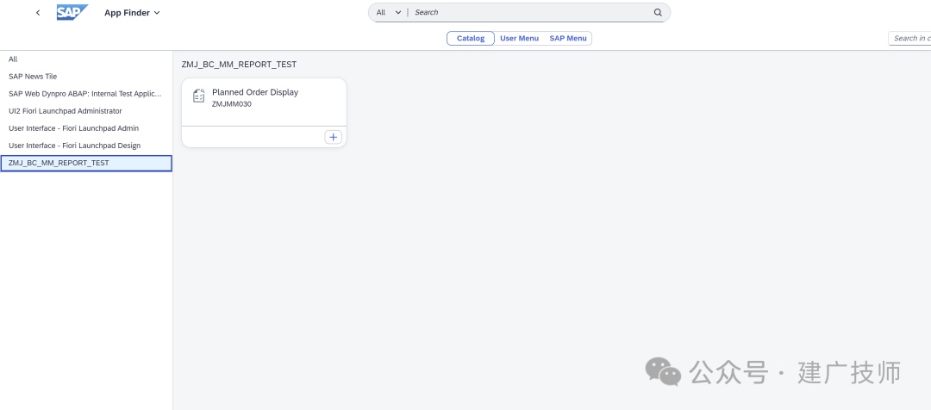Image resolution: width=931 pixels, height=410 pixels.
Task: Open the Planned Order Display tile
Action: [264, 102]
